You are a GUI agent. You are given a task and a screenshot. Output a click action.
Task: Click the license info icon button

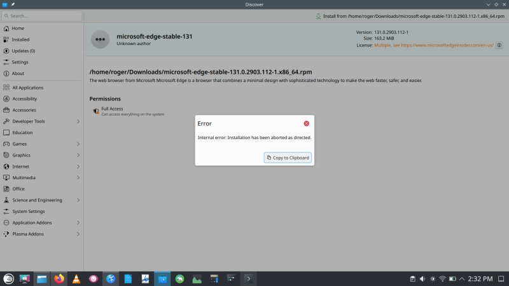tap(499, 45)
